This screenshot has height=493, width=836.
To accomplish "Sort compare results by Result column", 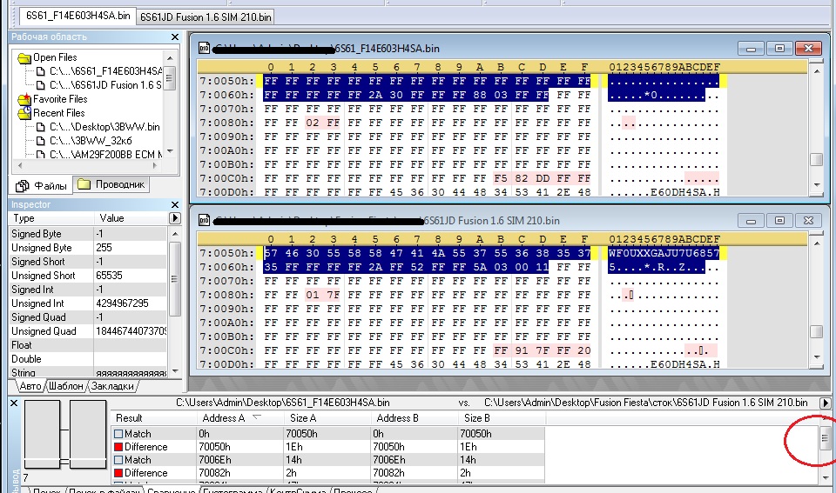I will 154,418.
